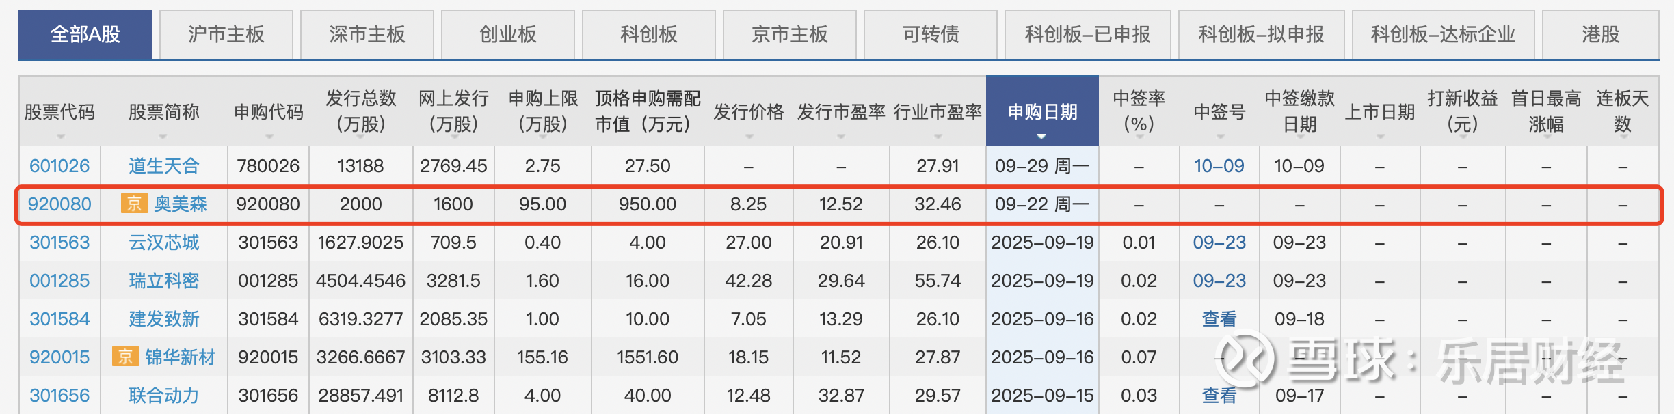Viewport: 1674px width, 414px height.
Task: Select the 全部A股 tab
Action: point(85,34)
